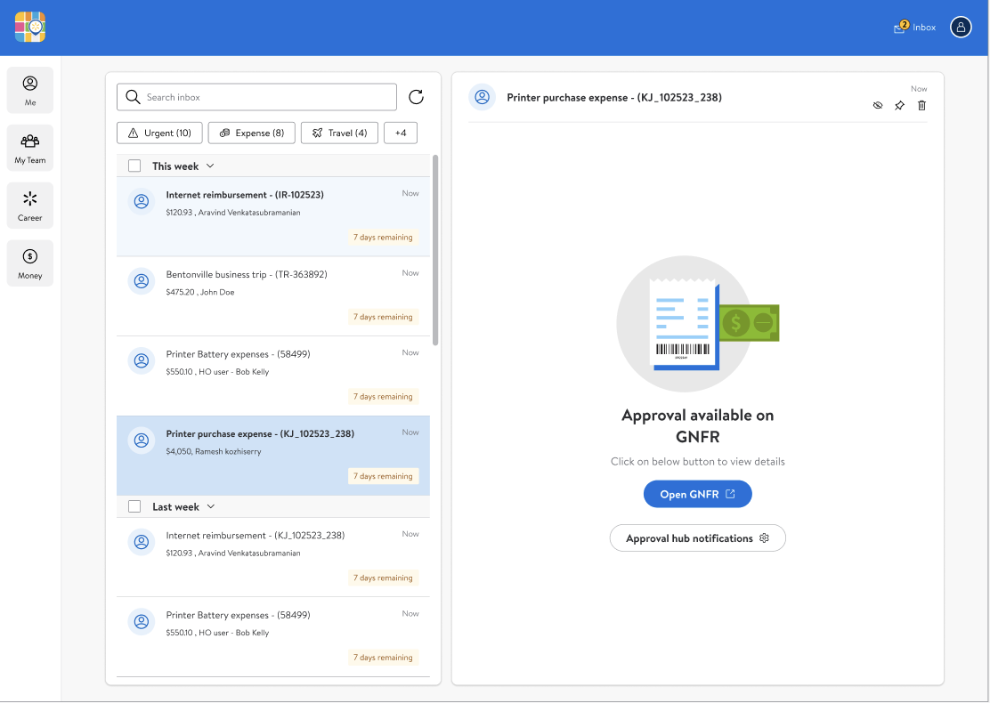The image size is (990, 703).
Task: Open Approval hub notifications settings
Action: click(x=697, y=537)
